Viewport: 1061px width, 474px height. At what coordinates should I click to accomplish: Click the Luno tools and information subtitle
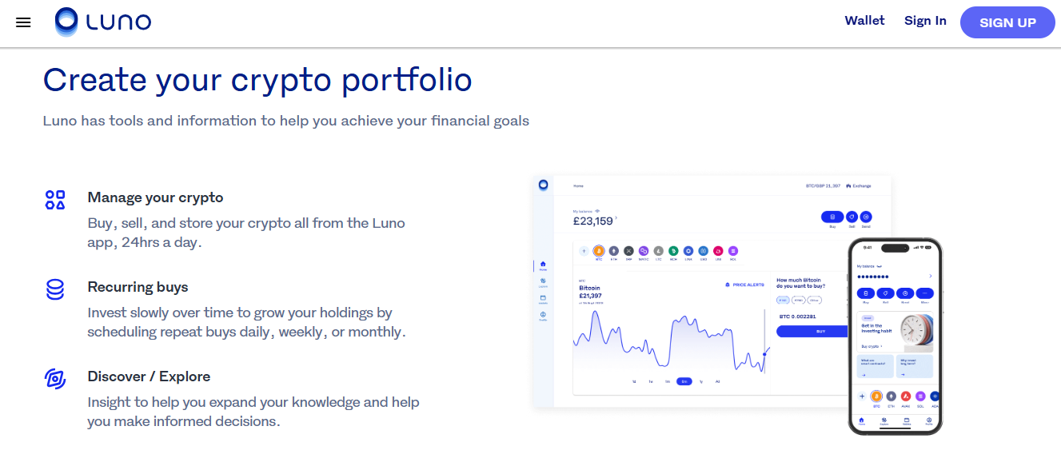click(286, 121)
